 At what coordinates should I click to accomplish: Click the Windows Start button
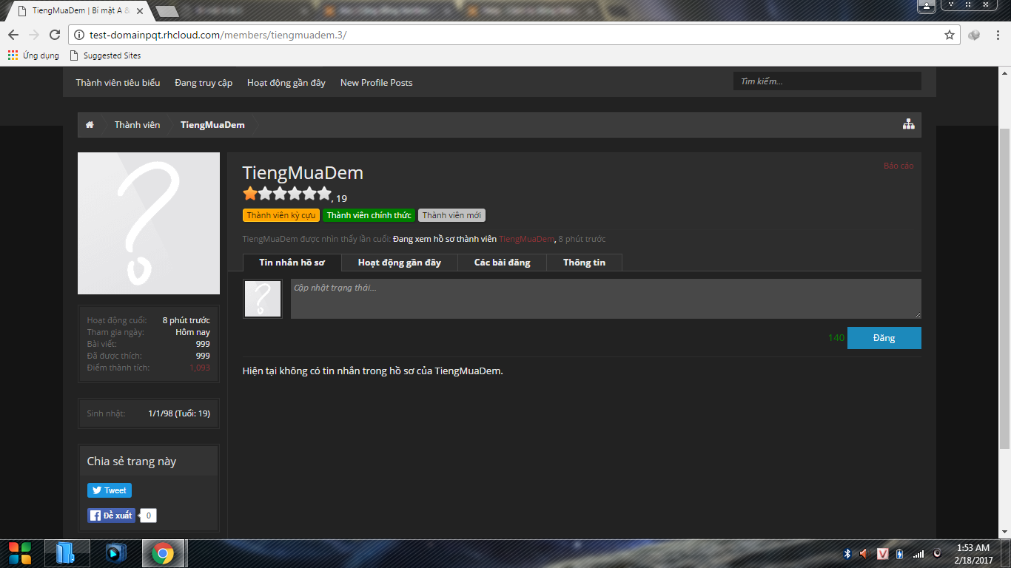click(x=20, y=553)
